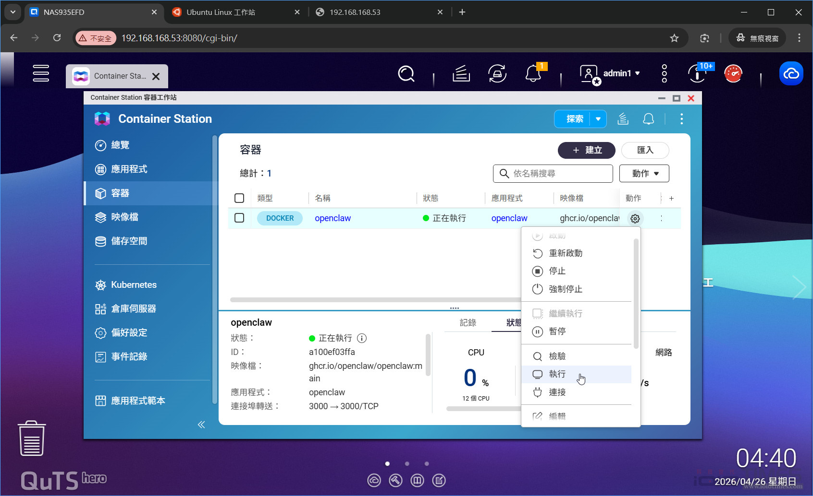This screenshot has width=813, height=496.
Task: Tick the checkbox for the openclaw container
Action: tap(239, 218)
